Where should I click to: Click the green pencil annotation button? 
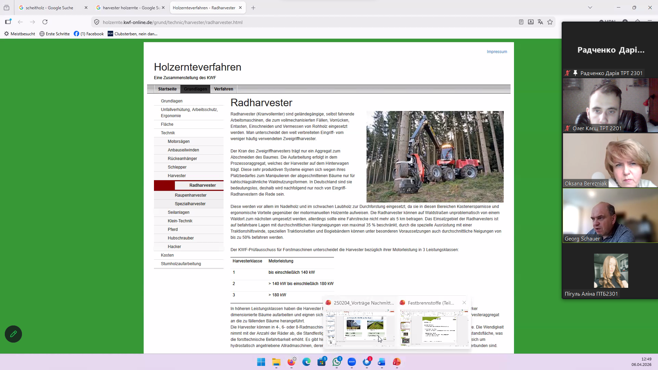13,334
